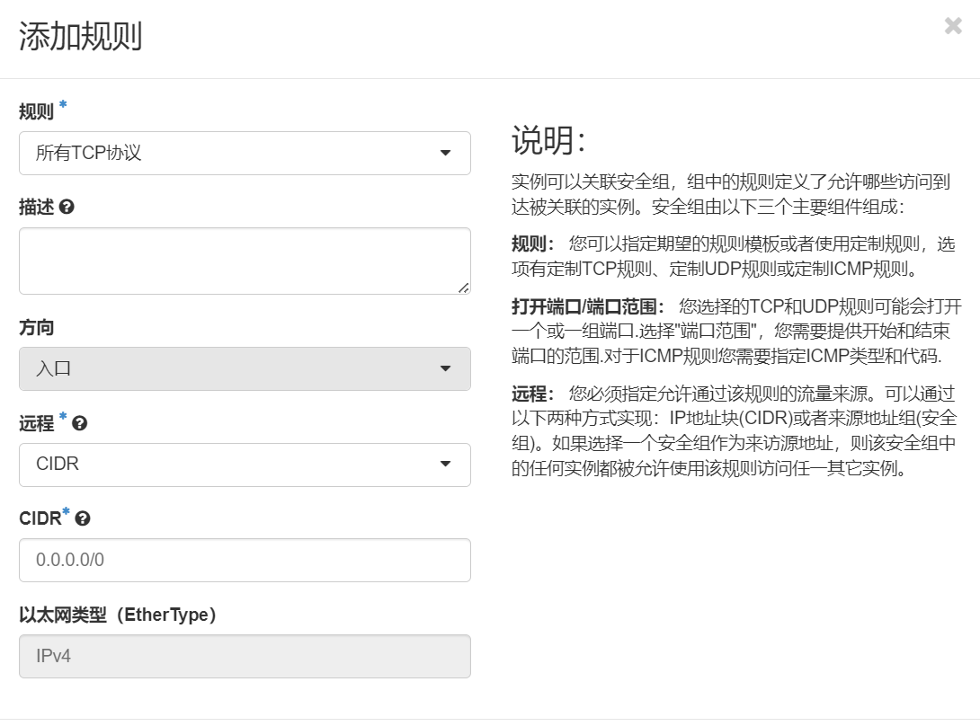
Task: Click the help icon next to CIDR label
Action: tap(83, 518)
